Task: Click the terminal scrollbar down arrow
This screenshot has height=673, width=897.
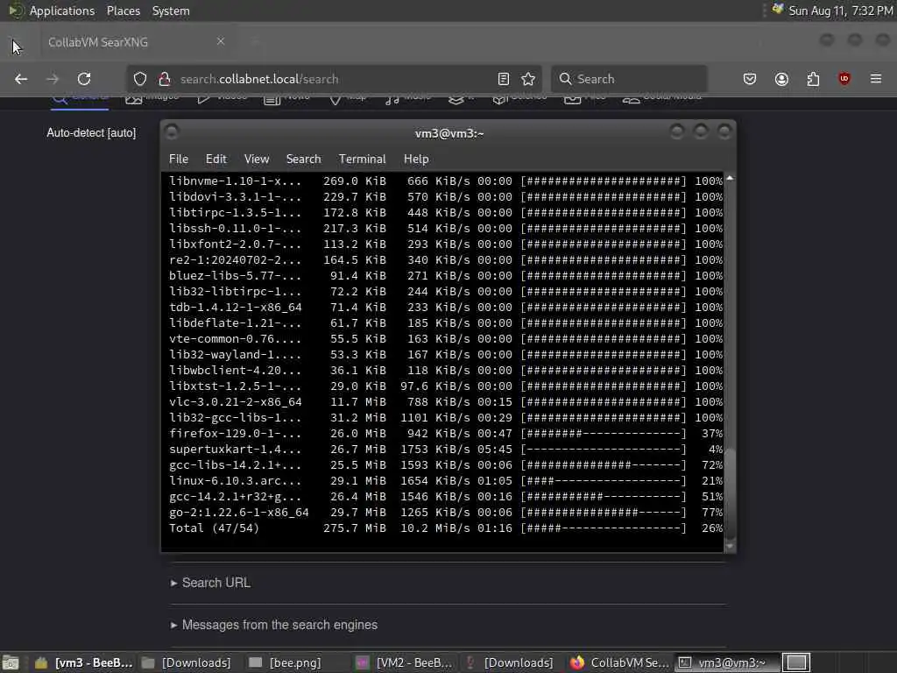Action: coord(730,546)
